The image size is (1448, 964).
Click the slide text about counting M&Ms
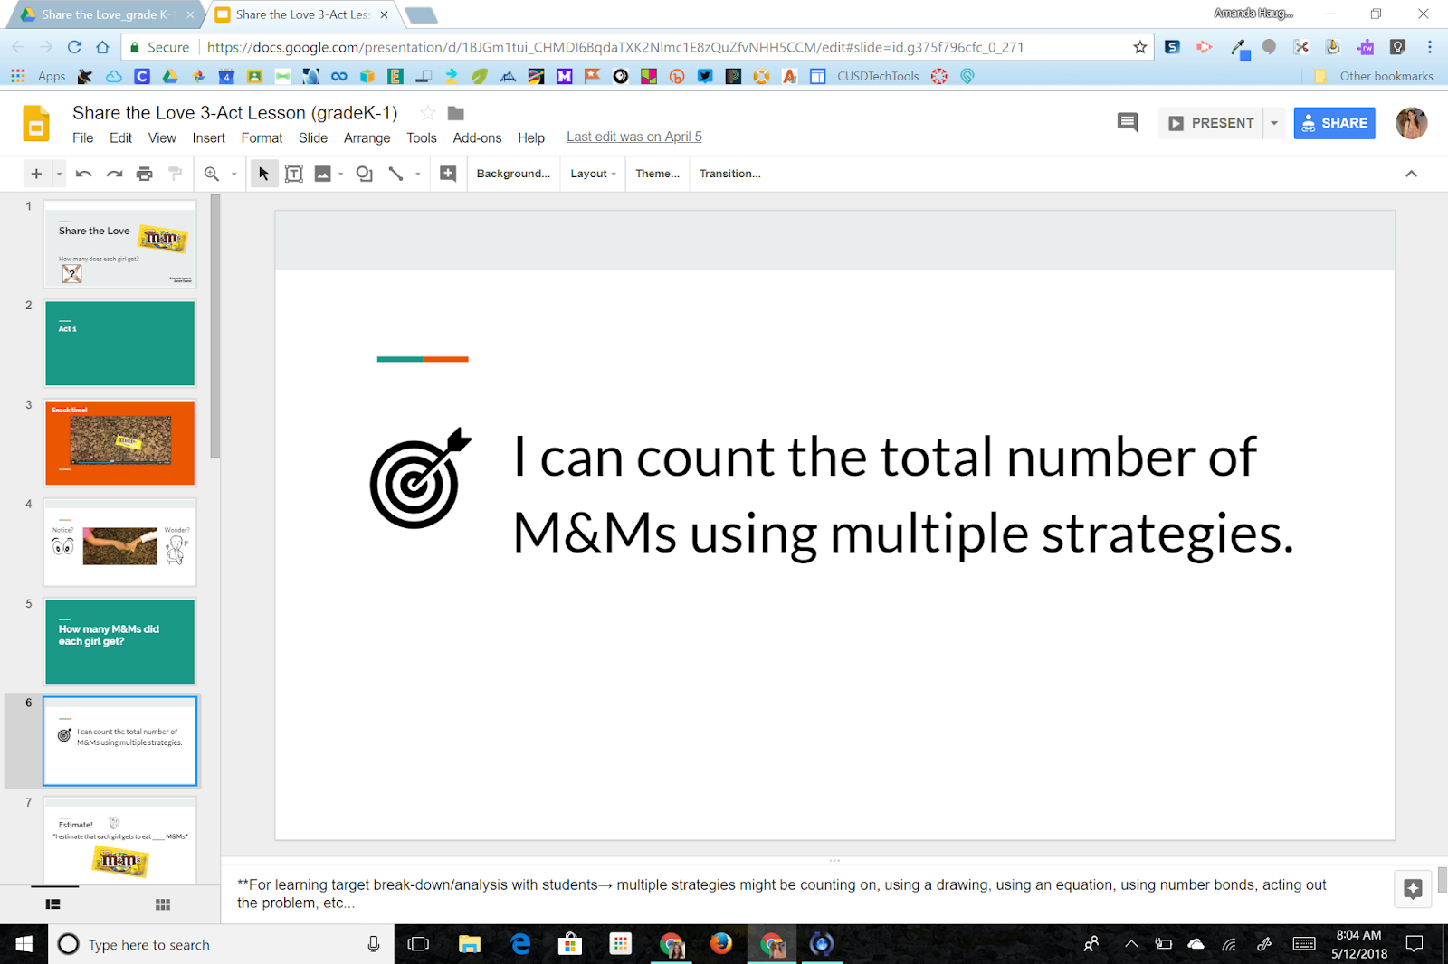point(903,495)
